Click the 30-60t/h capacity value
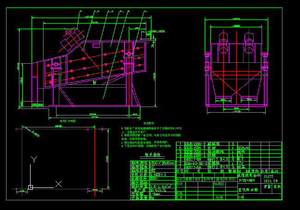The width and height of the screenshot is (300, 210). [158, 190]
